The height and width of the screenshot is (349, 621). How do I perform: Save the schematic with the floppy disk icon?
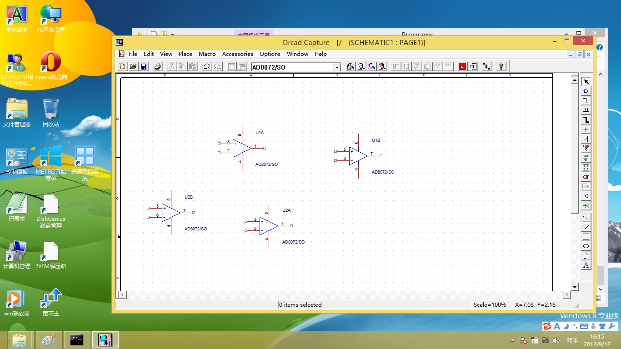tap(144, 66)
